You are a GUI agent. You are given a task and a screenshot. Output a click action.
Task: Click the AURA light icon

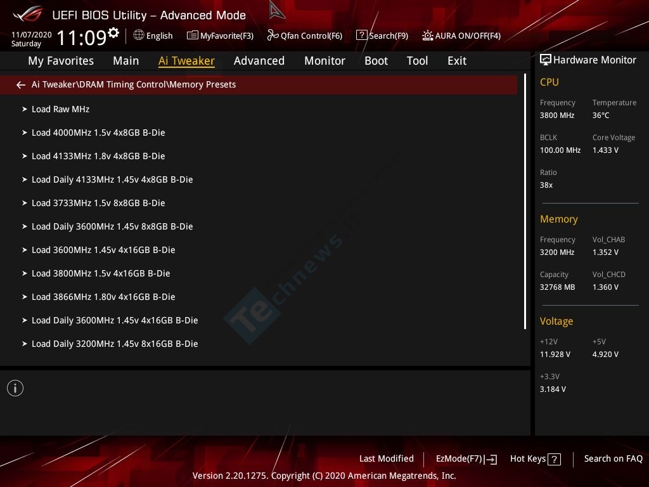coord(428,36)
